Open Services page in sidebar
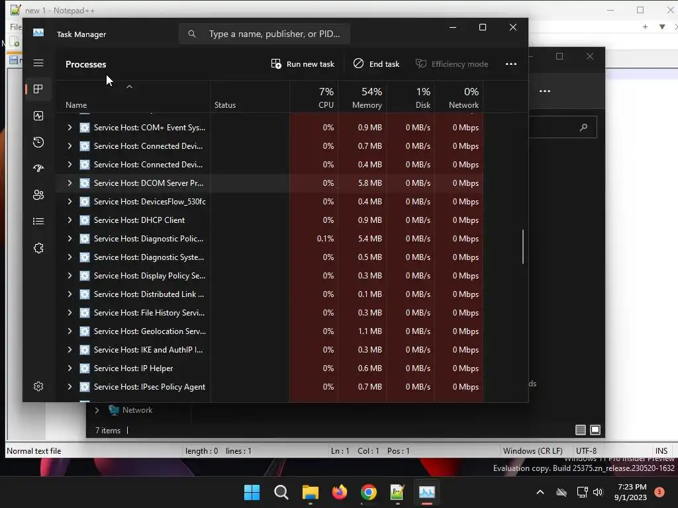The height and width of the screenshot is (508, 678). (38, 248)
